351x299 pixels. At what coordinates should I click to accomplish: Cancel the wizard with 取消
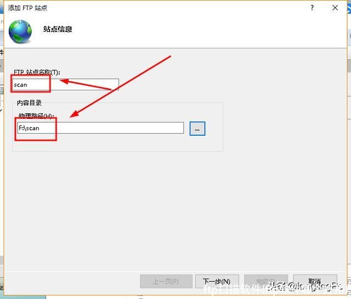[315, 281]
